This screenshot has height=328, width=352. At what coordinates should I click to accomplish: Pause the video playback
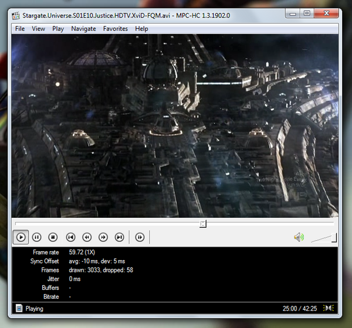click(36, 237)
